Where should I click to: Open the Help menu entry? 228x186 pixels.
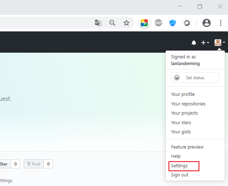(x=176, y=156)
